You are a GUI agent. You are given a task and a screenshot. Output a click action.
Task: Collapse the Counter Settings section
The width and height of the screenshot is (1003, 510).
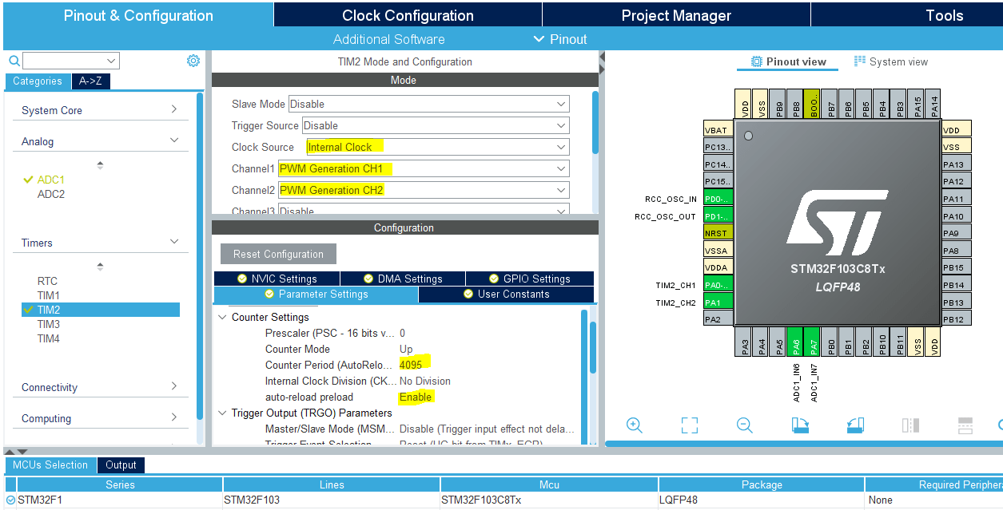[x=223, y=317]
